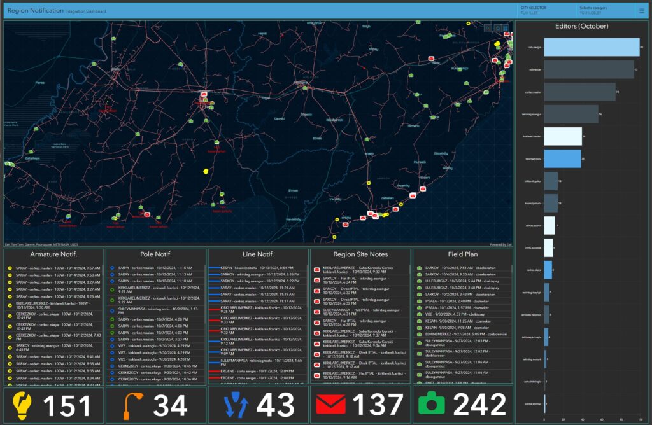Select row SARAY cerkez.maslan 100W 10/14/2024, 8:29 AM

pos(53,282)
